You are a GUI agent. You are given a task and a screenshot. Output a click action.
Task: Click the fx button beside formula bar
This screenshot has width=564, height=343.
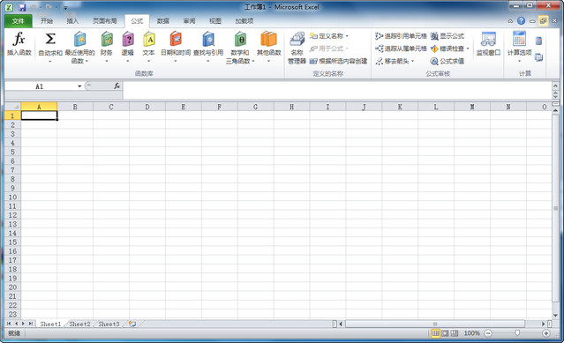(117, 86)
